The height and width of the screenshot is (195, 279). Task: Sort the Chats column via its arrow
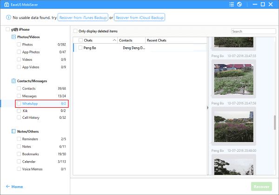114,40
